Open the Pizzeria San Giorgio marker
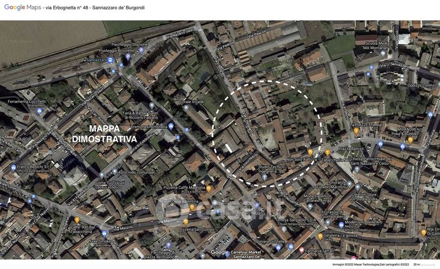Viewport: 440px width, 269px height. tap(186, 222)
